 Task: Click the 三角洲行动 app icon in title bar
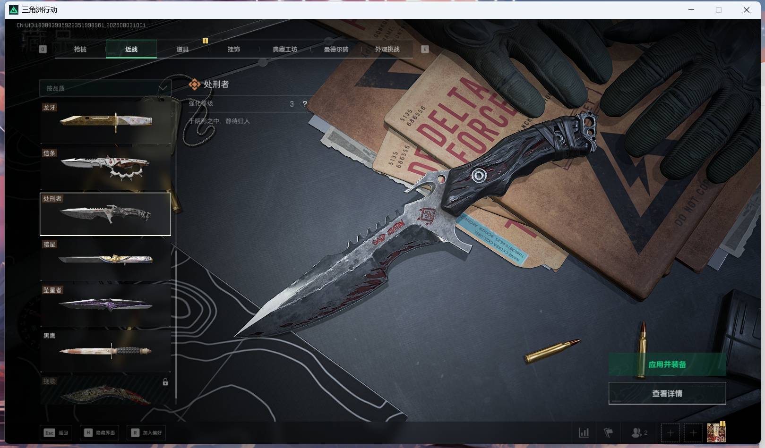[x=14, y=9]
